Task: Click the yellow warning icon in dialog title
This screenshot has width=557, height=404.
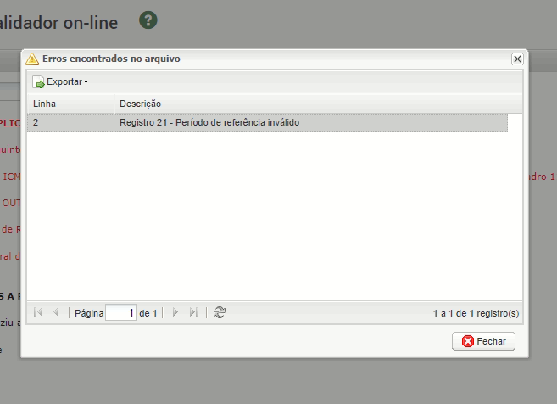Action: (x=33, y=59)
